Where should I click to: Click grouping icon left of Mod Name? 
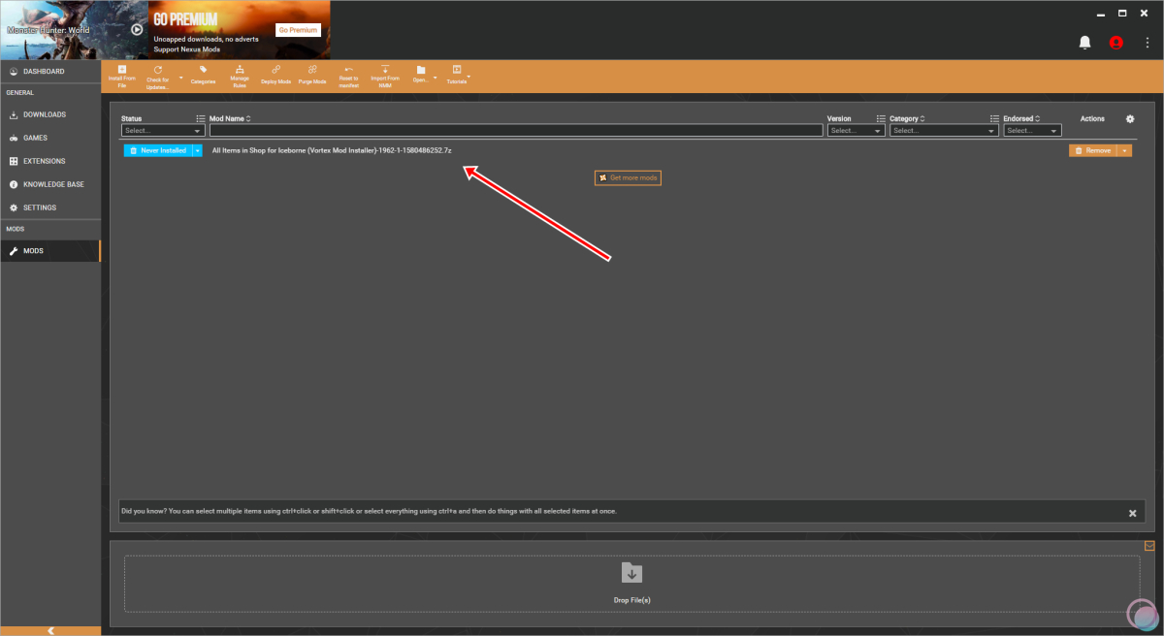201,118
